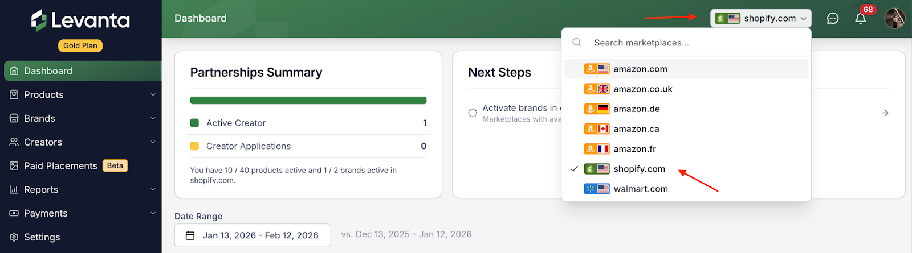Click the user profile avatar

pyautogui.click(x=894, y=18)
